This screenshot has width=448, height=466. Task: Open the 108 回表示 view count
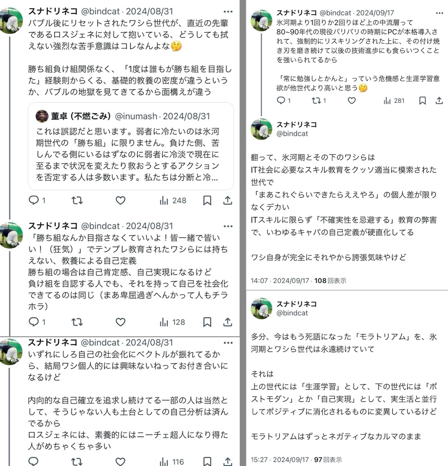coord(330,281)
